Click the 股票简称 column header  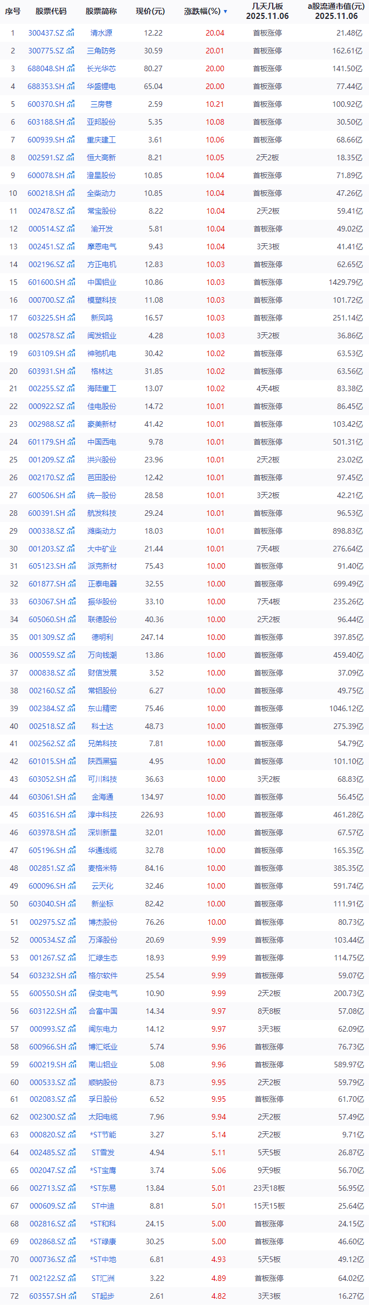click(x=101, y=11)
